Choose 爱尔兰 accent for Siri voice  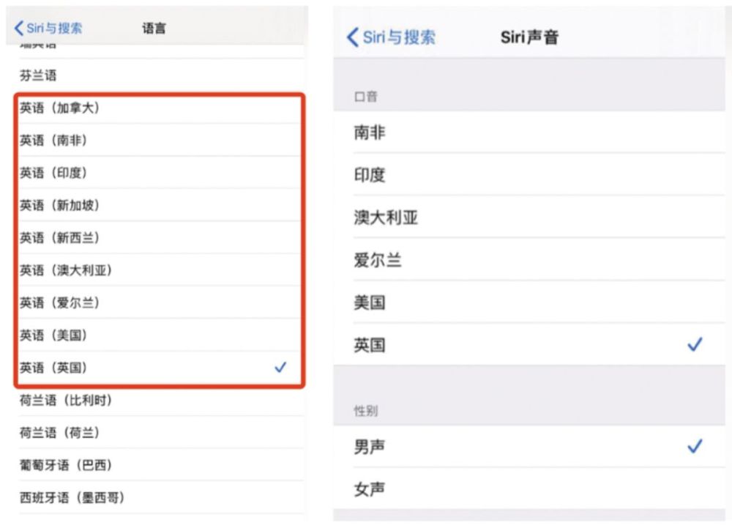point(378,260)
